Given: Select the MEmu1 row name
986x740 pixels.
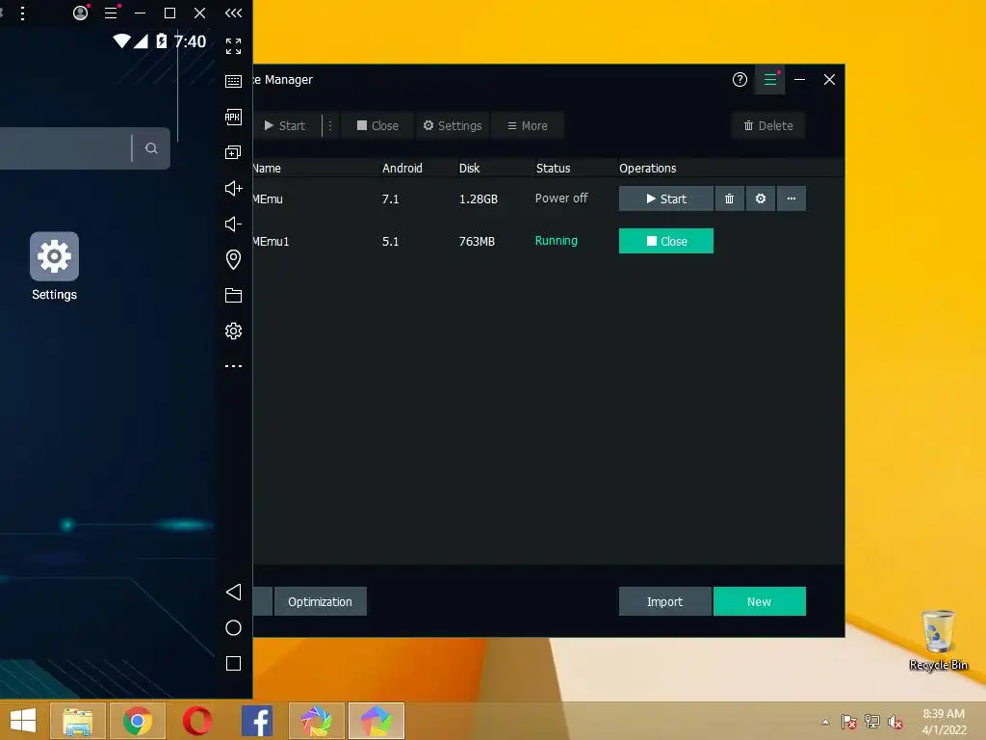Looking at the screenshot, I should (271, 242).
